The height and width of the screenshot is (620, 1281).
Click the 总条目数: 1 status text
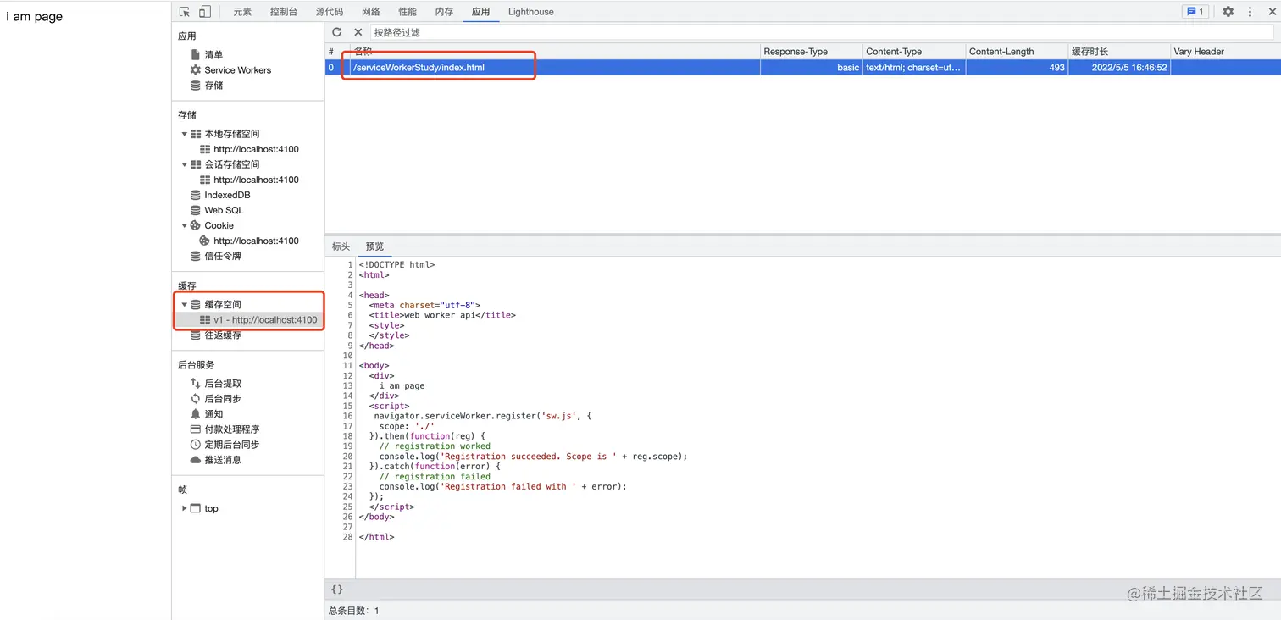[x=354, y=611]
